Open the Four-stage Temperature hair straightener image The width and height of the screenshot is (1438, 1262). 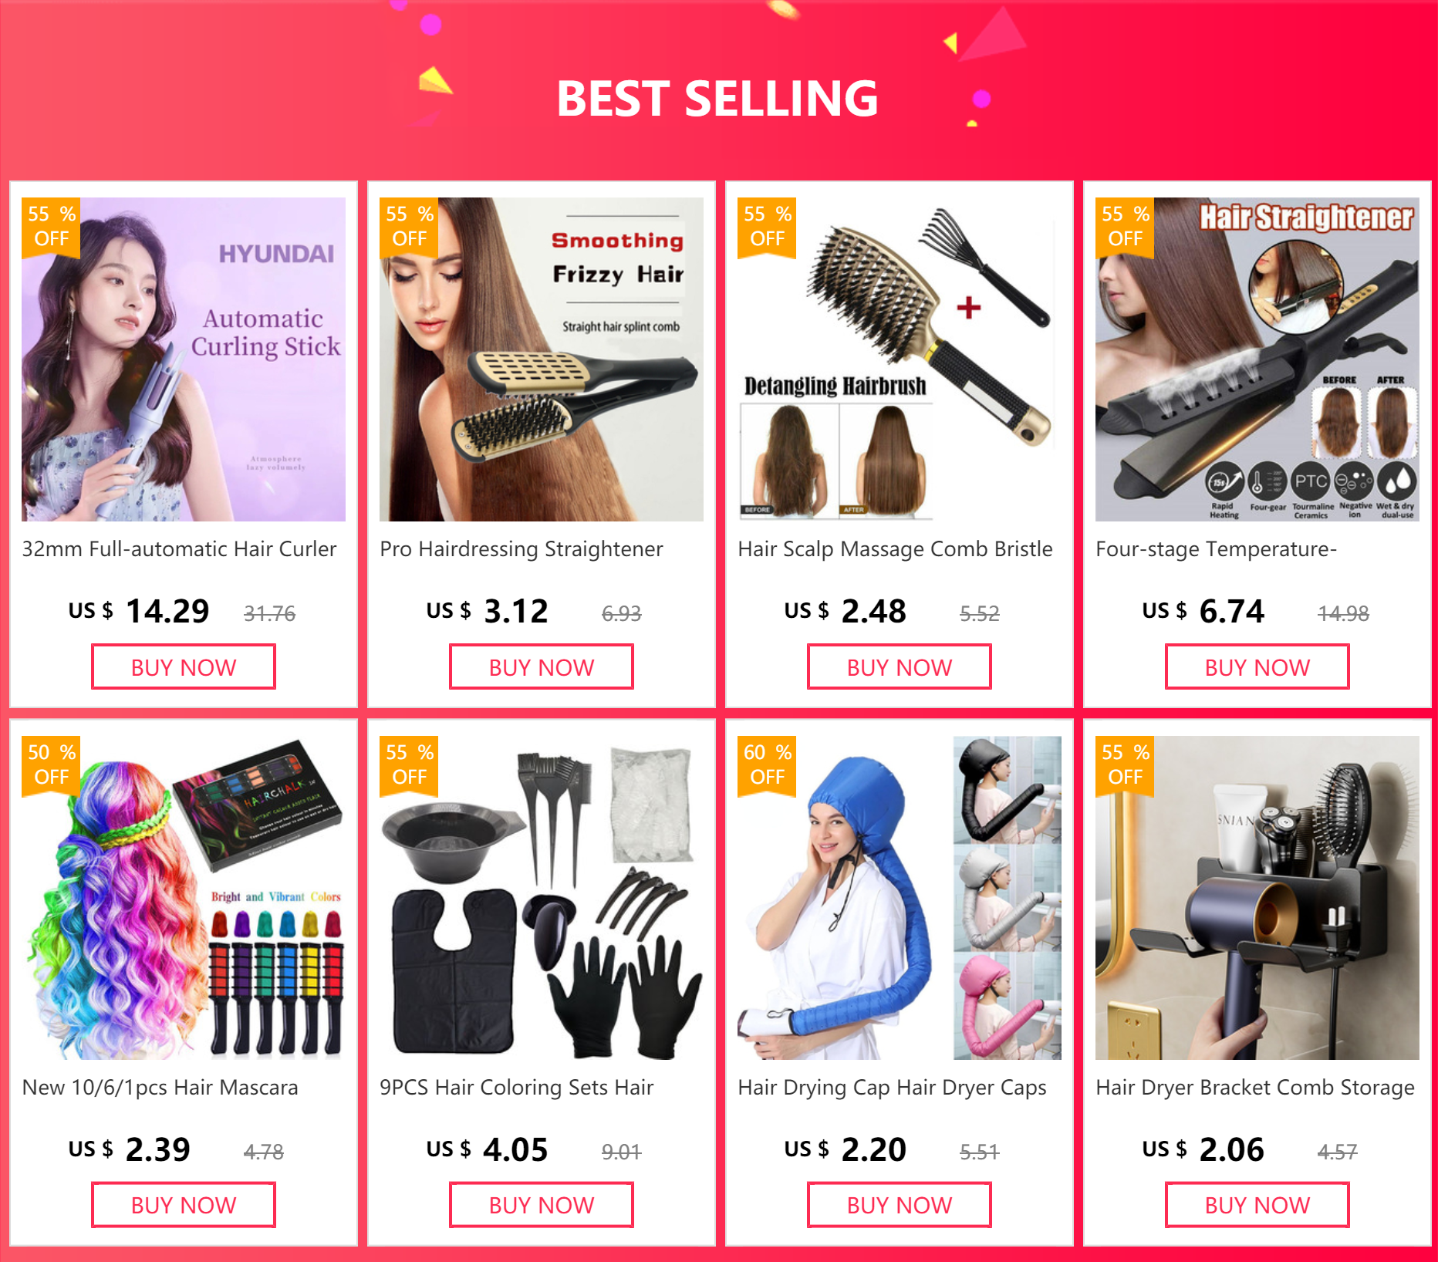pos(1257,359)
